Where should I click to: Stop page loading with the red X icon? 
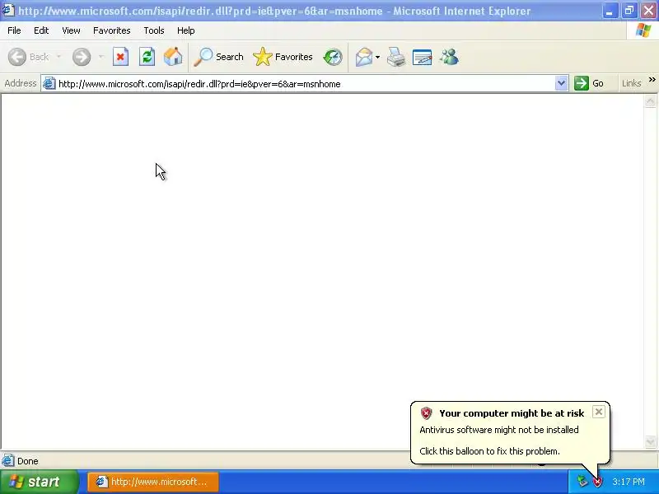[x=120, y=57]
